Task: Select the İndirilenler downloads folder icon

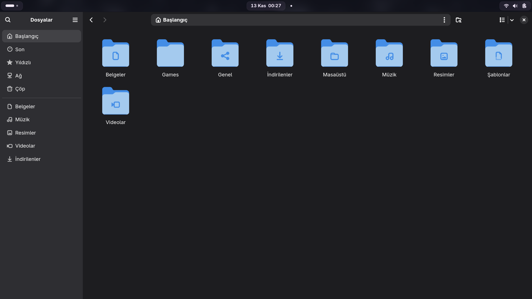Action: [280, 53]
